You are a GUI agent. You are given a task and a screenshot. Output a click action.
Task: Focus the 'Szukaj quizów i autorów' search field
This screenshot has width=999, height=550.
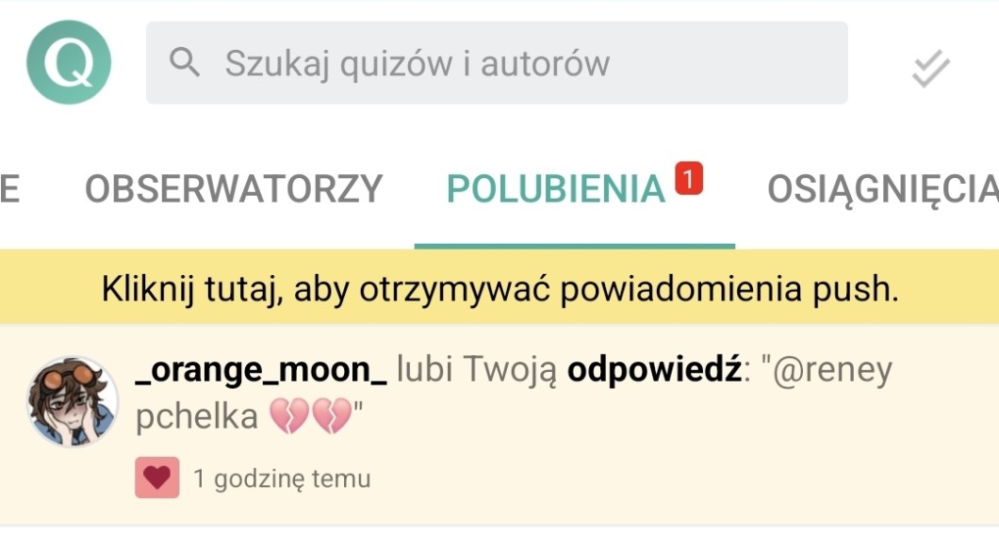(x=509, y=63)
